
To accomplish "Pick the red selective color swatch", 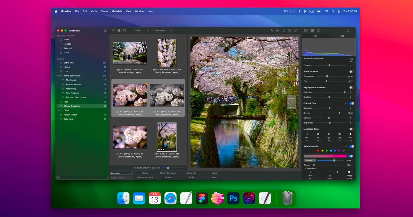I will tap(318, 151).
